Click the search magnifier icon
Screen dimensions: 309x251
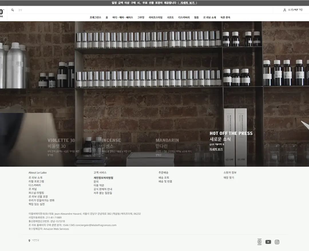click(13, 10)
